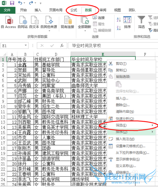Import data 自文本
The image size is (158, 187).
pyautogui.click(x=34, y=22)
